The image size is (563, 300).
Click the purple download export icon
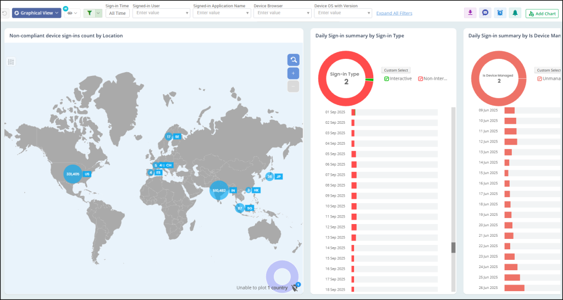[x=470, y=13]
